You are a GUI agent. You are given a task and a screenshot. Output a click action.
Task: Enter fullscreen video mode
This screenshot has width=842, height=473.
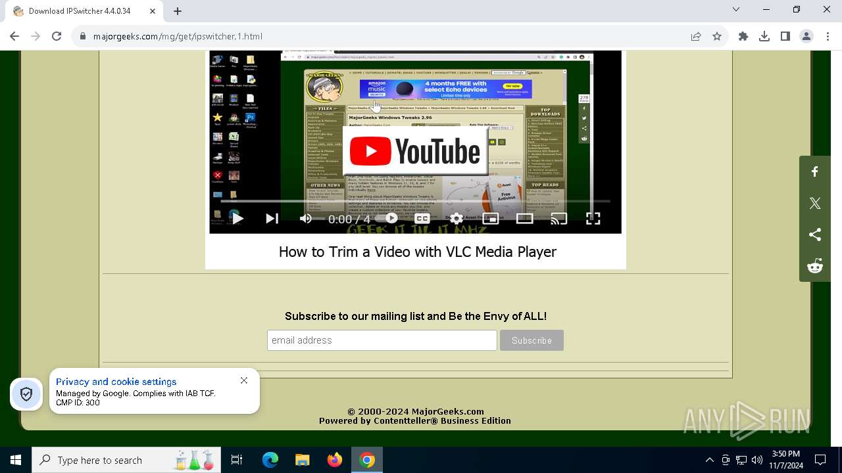[593, 219]
